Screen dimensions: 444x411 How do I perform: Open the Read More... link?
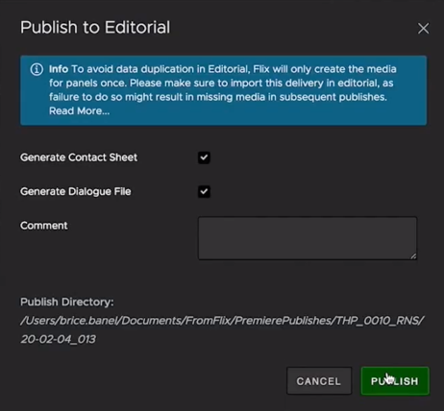coord(79,111)
